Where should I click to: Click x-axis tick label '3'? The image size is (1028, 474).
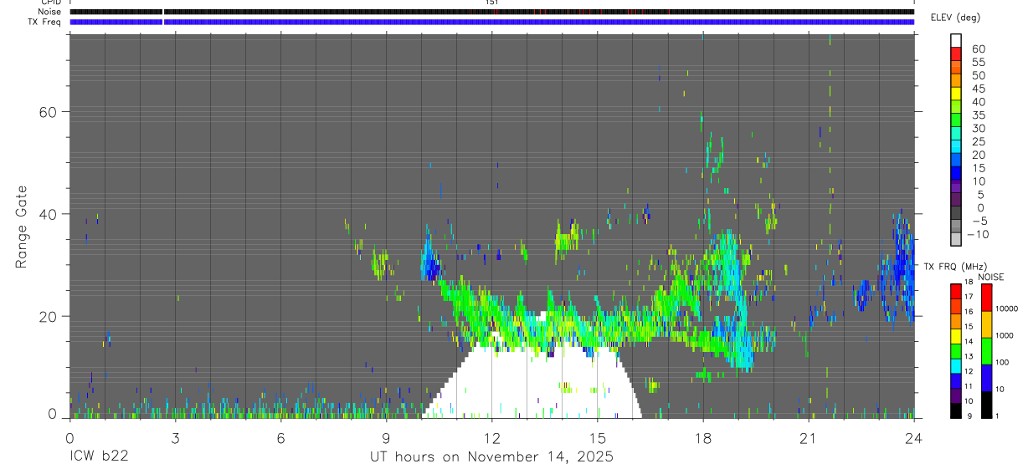[175, 437]
